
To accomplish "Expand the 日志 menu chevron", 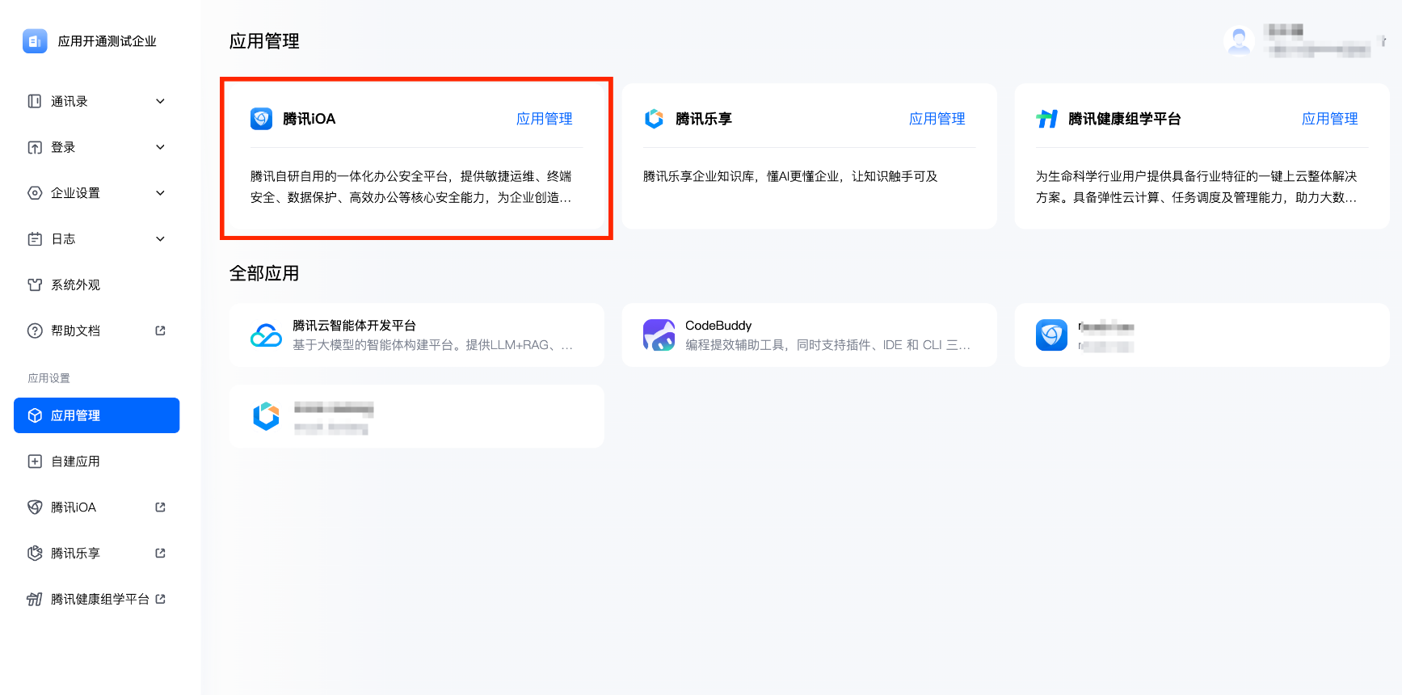I will click(160, 239).
